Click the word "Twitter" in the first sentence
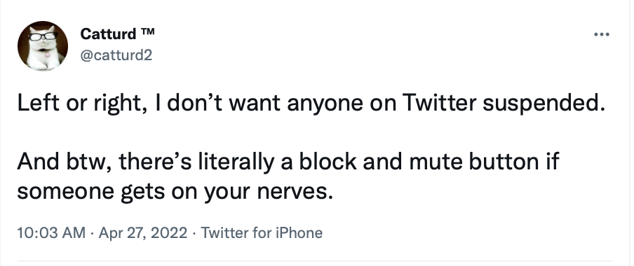Screen dimensions: 634x266 440,102
